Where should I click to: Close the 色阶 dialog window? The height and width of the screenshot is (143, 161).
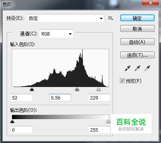point(150,3)
